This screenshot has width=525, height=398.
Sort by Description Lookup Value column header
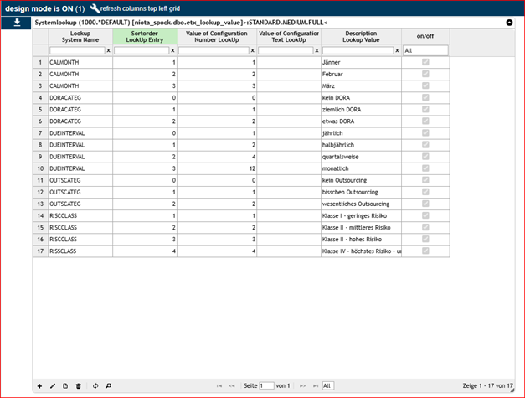click(361, 36)
